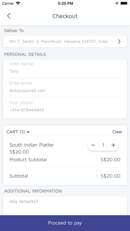The height and width of the screenshot is (231, 130).
Task: Decrease South Indian Platter quantity with minus
Action: point(93,145)
